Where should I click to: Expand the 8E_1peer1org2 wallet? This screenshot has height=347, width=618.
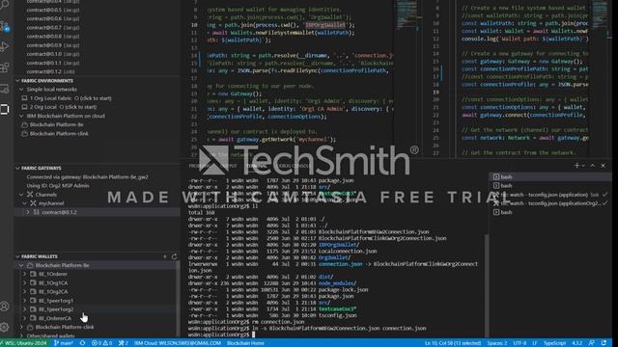[24, 309]
